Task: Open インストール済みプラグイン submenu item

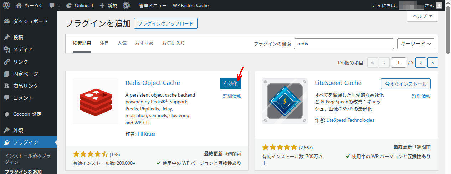Action: point(27,159)
